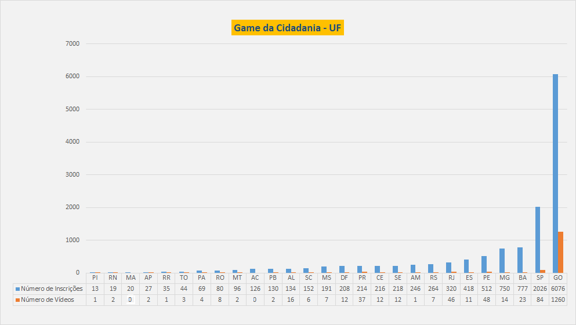
Task: Select the 750 inscriptions cell under MG
Action: (x=505, y=289)
